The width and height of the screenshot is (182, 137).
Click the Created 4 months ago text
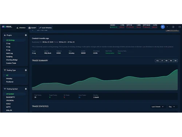40,38
